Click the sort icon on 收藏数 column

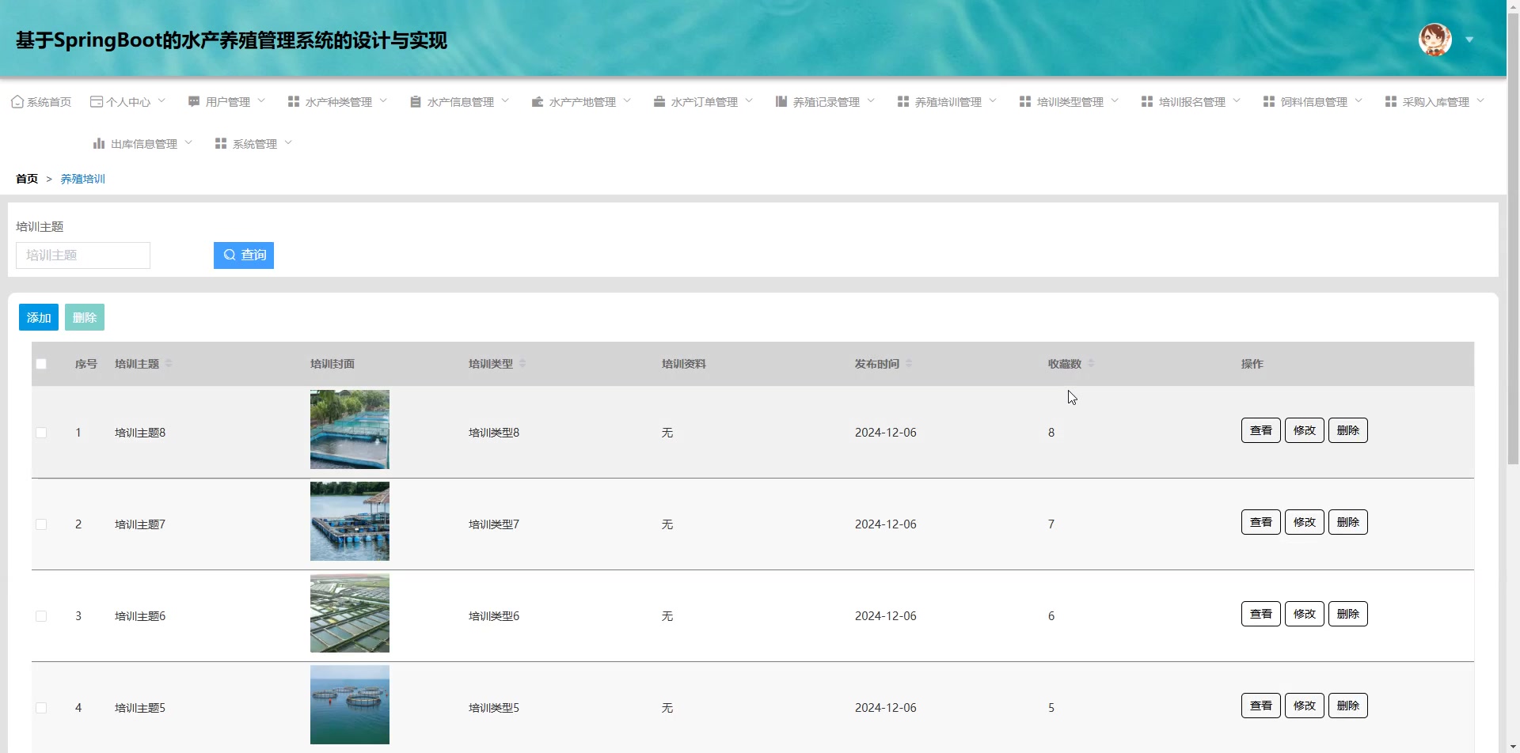pos(1090,364)
